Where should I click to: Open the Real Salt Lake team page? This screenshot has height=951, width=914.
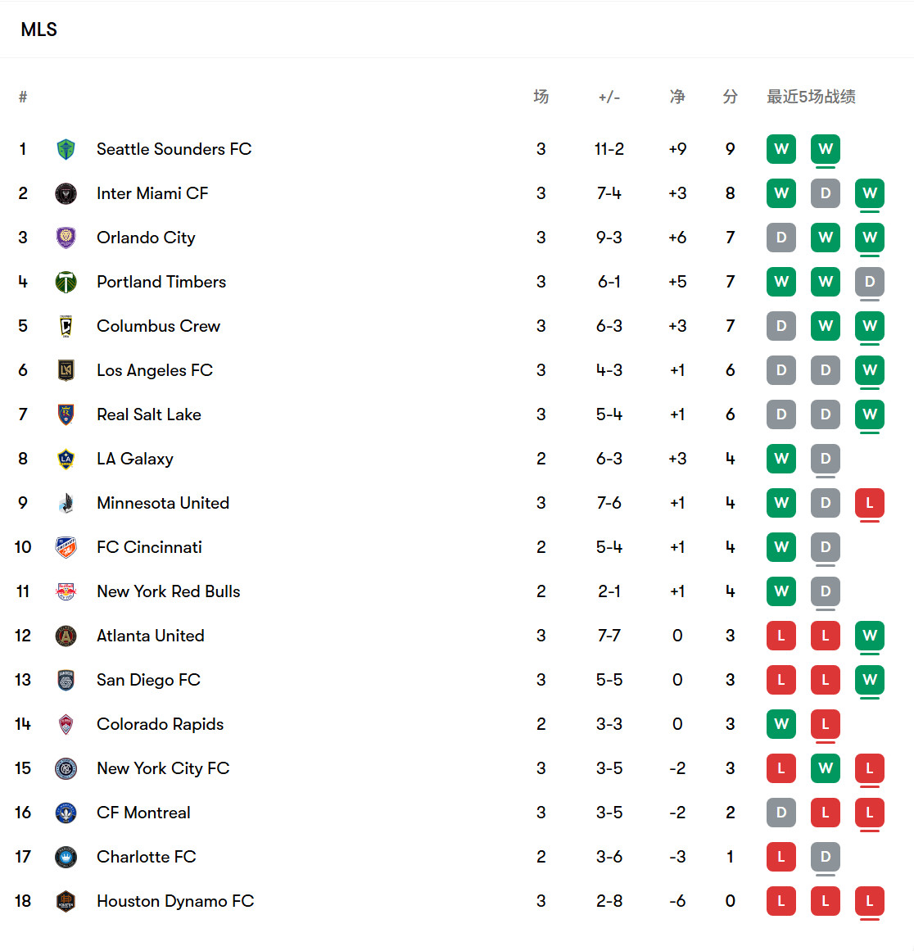coord(148,414)
